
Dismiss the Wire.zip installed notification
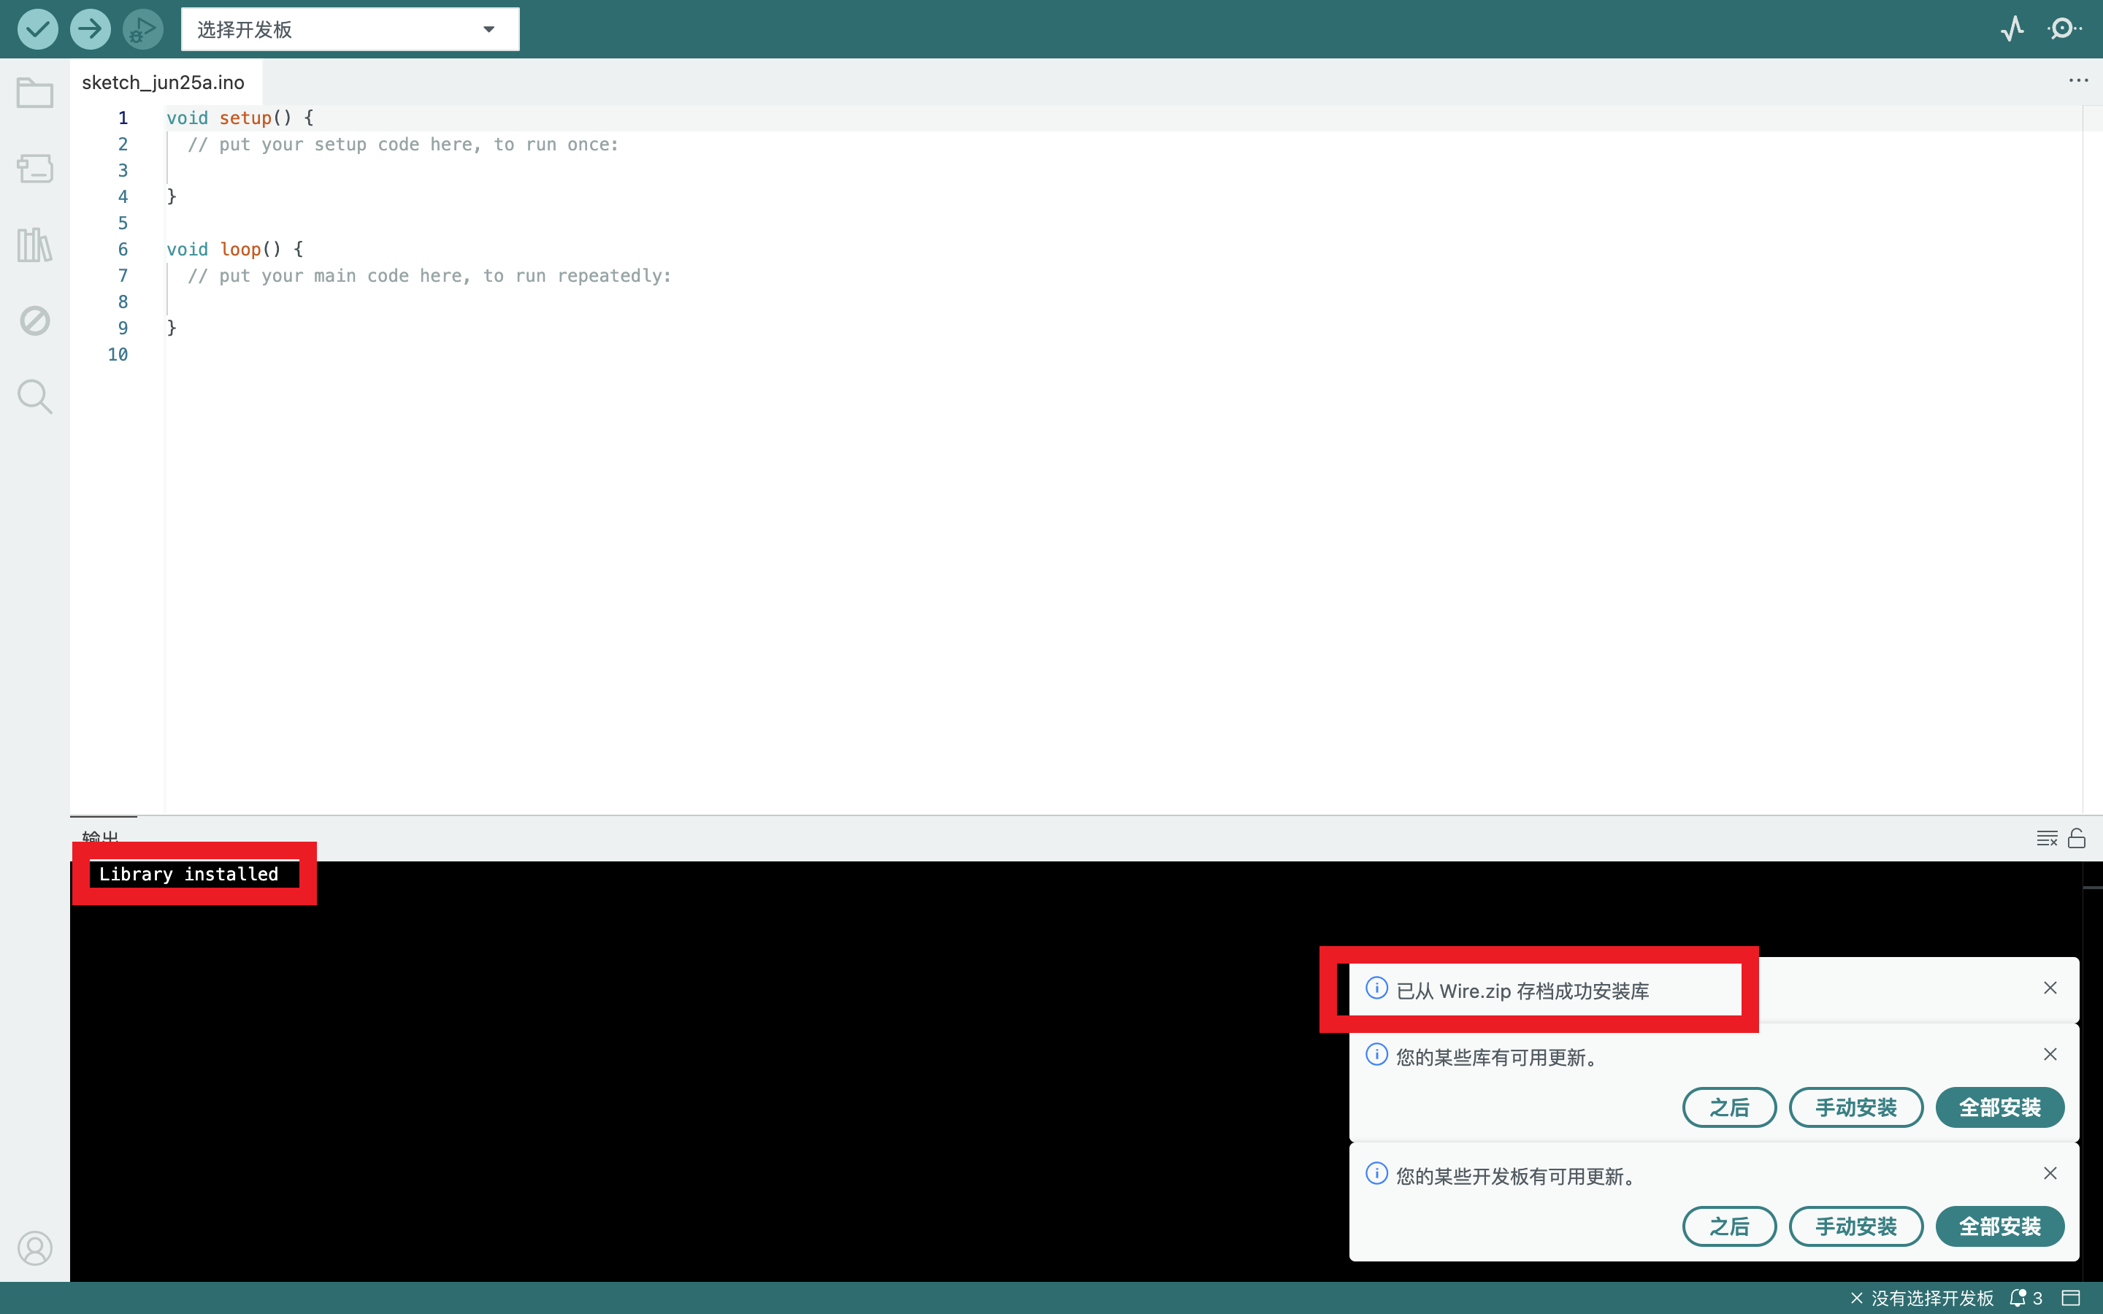(x=2050, y=988)
